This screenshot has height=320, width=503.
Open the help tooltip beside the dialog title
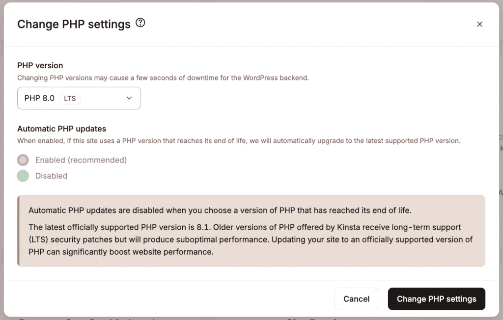coord(140,23)
